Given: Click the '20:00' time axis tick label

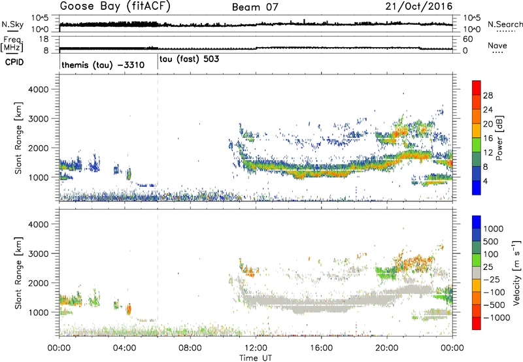Looking at the screenshot, I should pyautogui.click(x=387, y=348).
